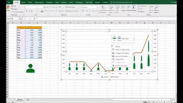Click the Align Left icon
Viewport: 183px width, 103px height.
(x=51, y=11)
